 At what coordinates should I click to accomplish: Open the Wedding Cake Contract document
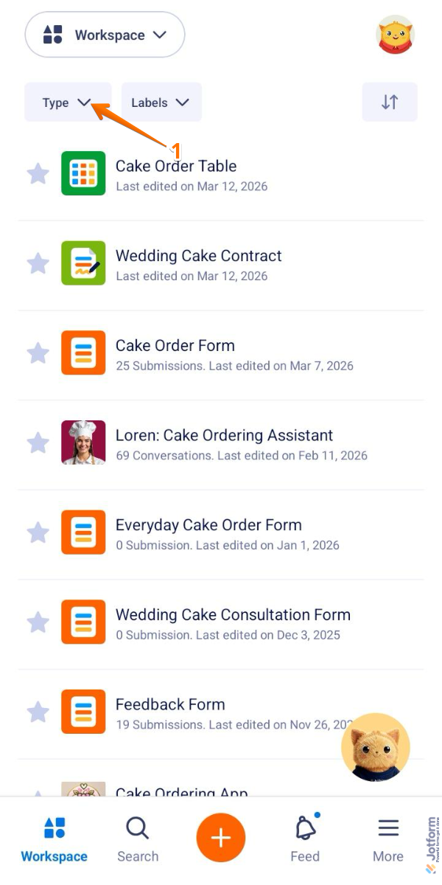(199, 256)
